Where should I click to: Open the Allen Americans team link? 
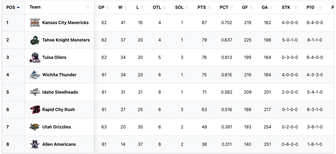click(59, 144)
